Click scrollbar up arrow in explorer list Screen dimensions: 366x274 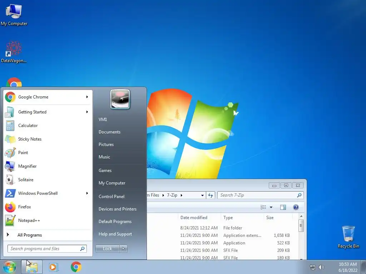301,217
